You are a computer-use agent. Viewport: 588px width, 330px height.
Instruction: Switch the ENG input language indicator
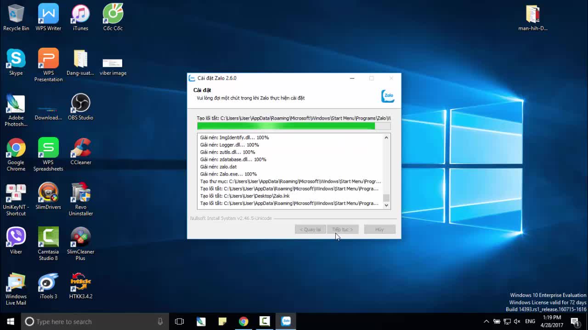(530, 321)
